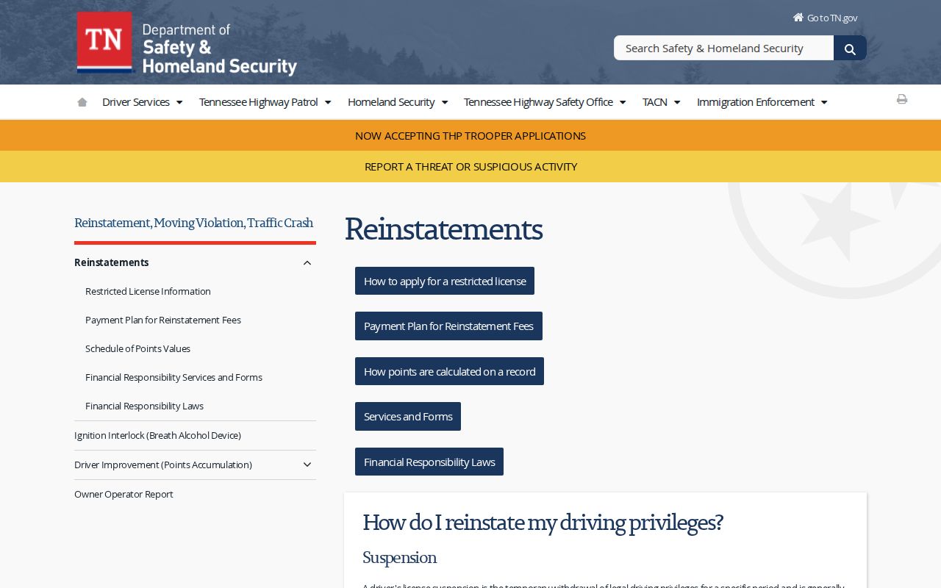Select Financial Responsibility Laws in sidebar
This screenshot has width=941, height=588.
tap(144, 406)
